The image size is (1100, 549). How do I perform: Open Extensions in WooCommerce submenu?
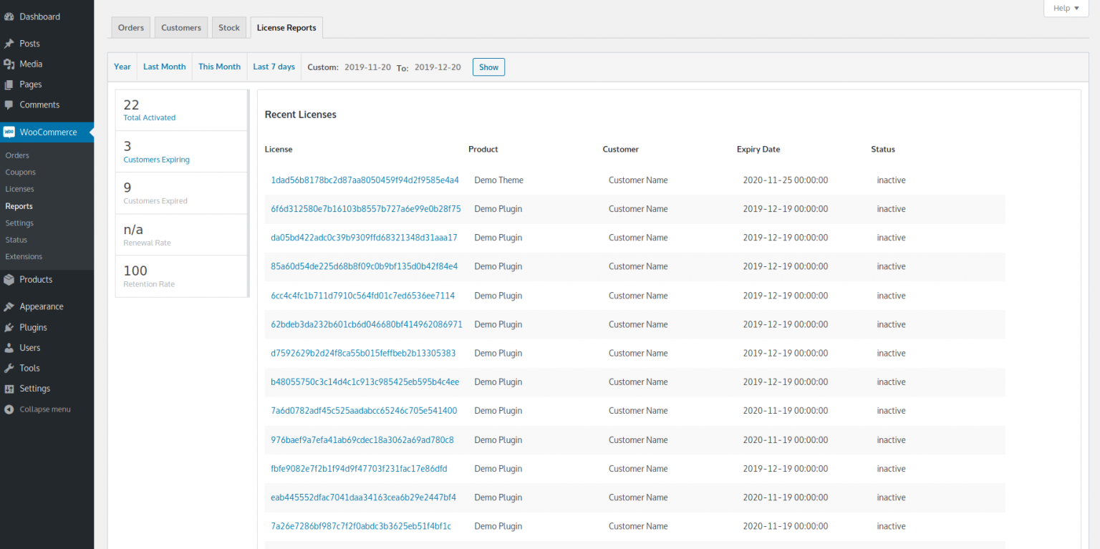[x=24, y=256]
